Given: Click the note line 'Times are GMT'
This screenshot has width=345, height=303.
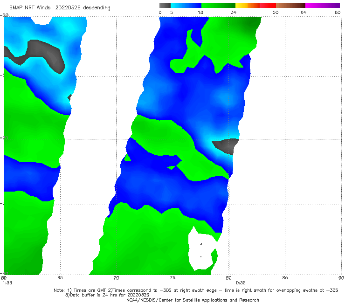Looking at the screenshot, I should tap(90, 290).
